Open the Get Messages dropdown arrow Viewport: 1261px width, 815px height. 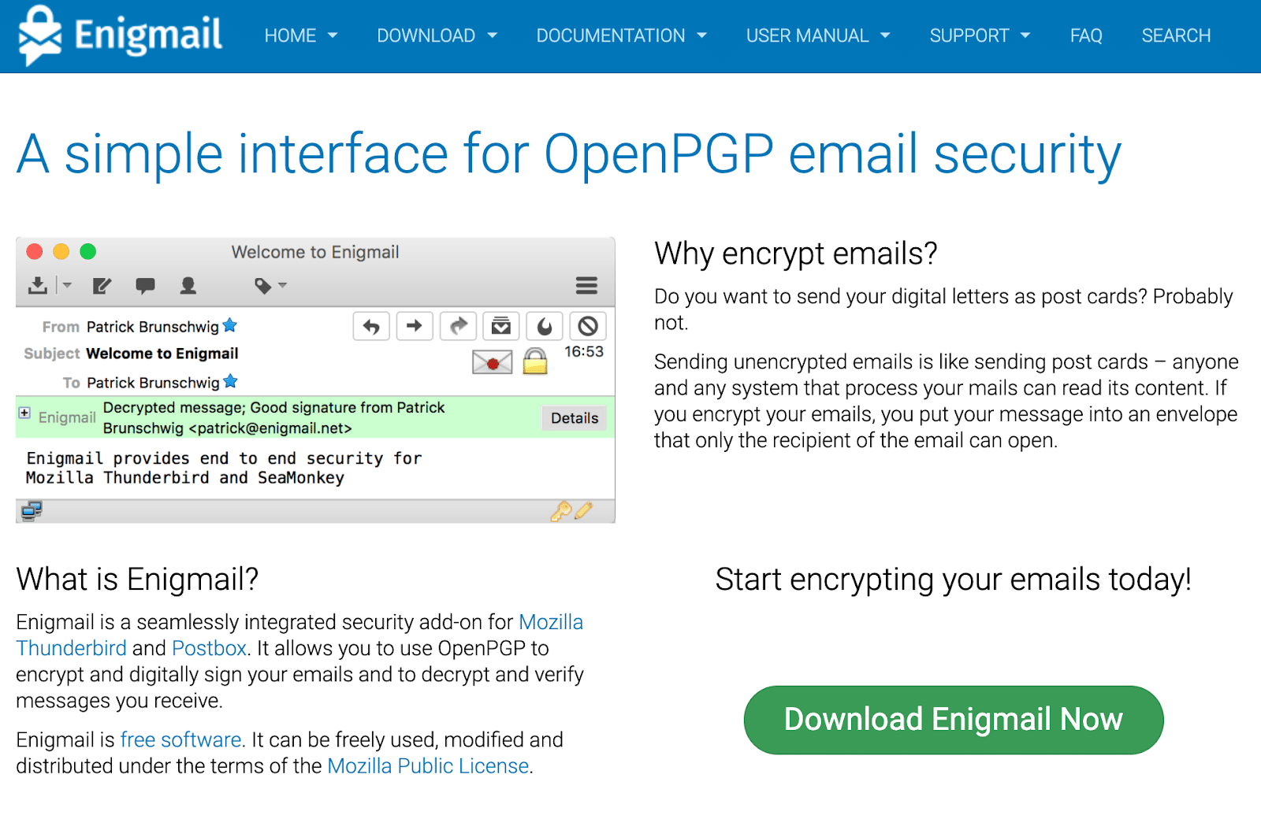(68, 286)
